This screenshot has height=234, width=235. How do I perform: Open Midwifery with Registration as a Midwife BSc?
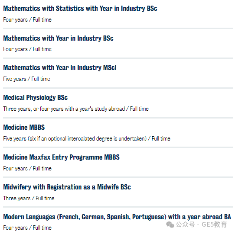[67, 187]
